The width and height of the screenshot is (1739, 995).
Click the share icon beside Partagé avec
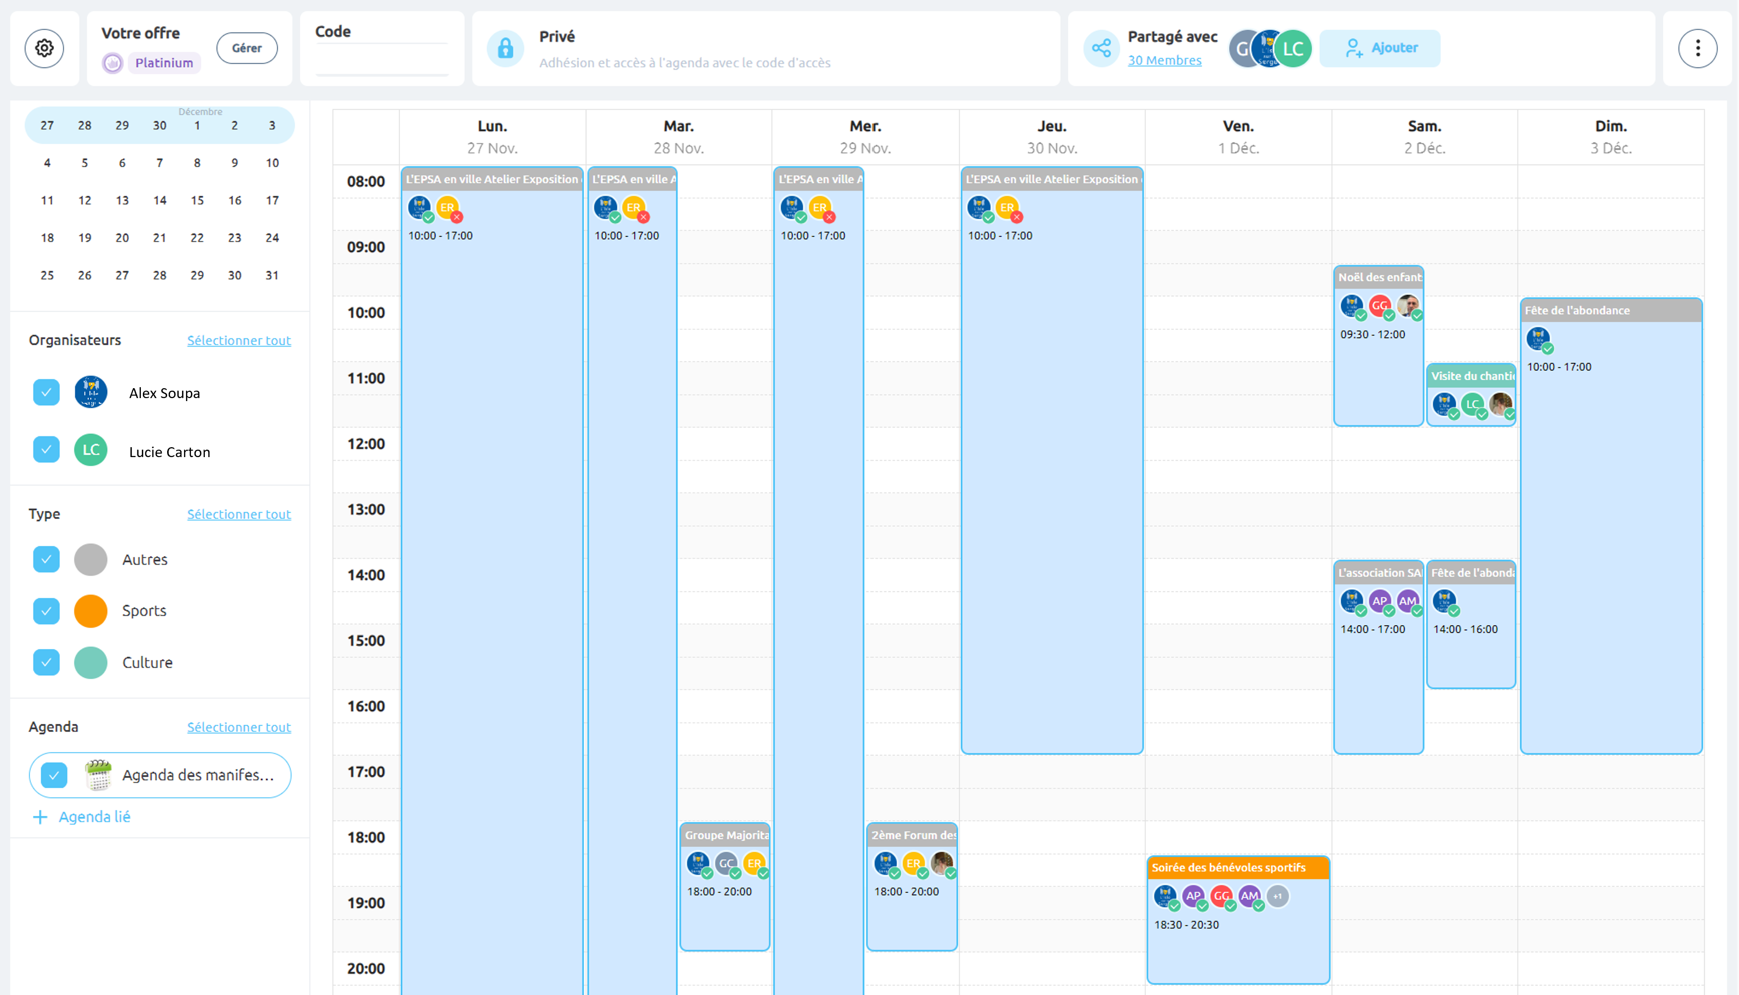coord(1101,49)
